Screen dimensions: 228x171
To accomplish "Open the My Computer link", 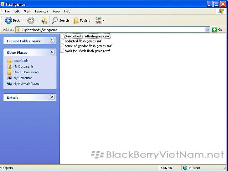I will (22, 78).
